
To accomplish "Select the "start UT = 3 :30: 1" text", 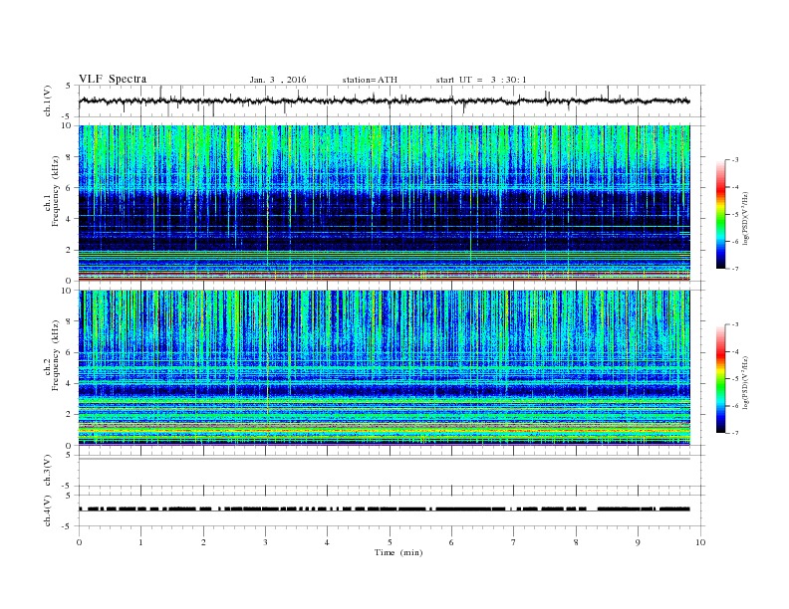I will (x=481, y=80).
